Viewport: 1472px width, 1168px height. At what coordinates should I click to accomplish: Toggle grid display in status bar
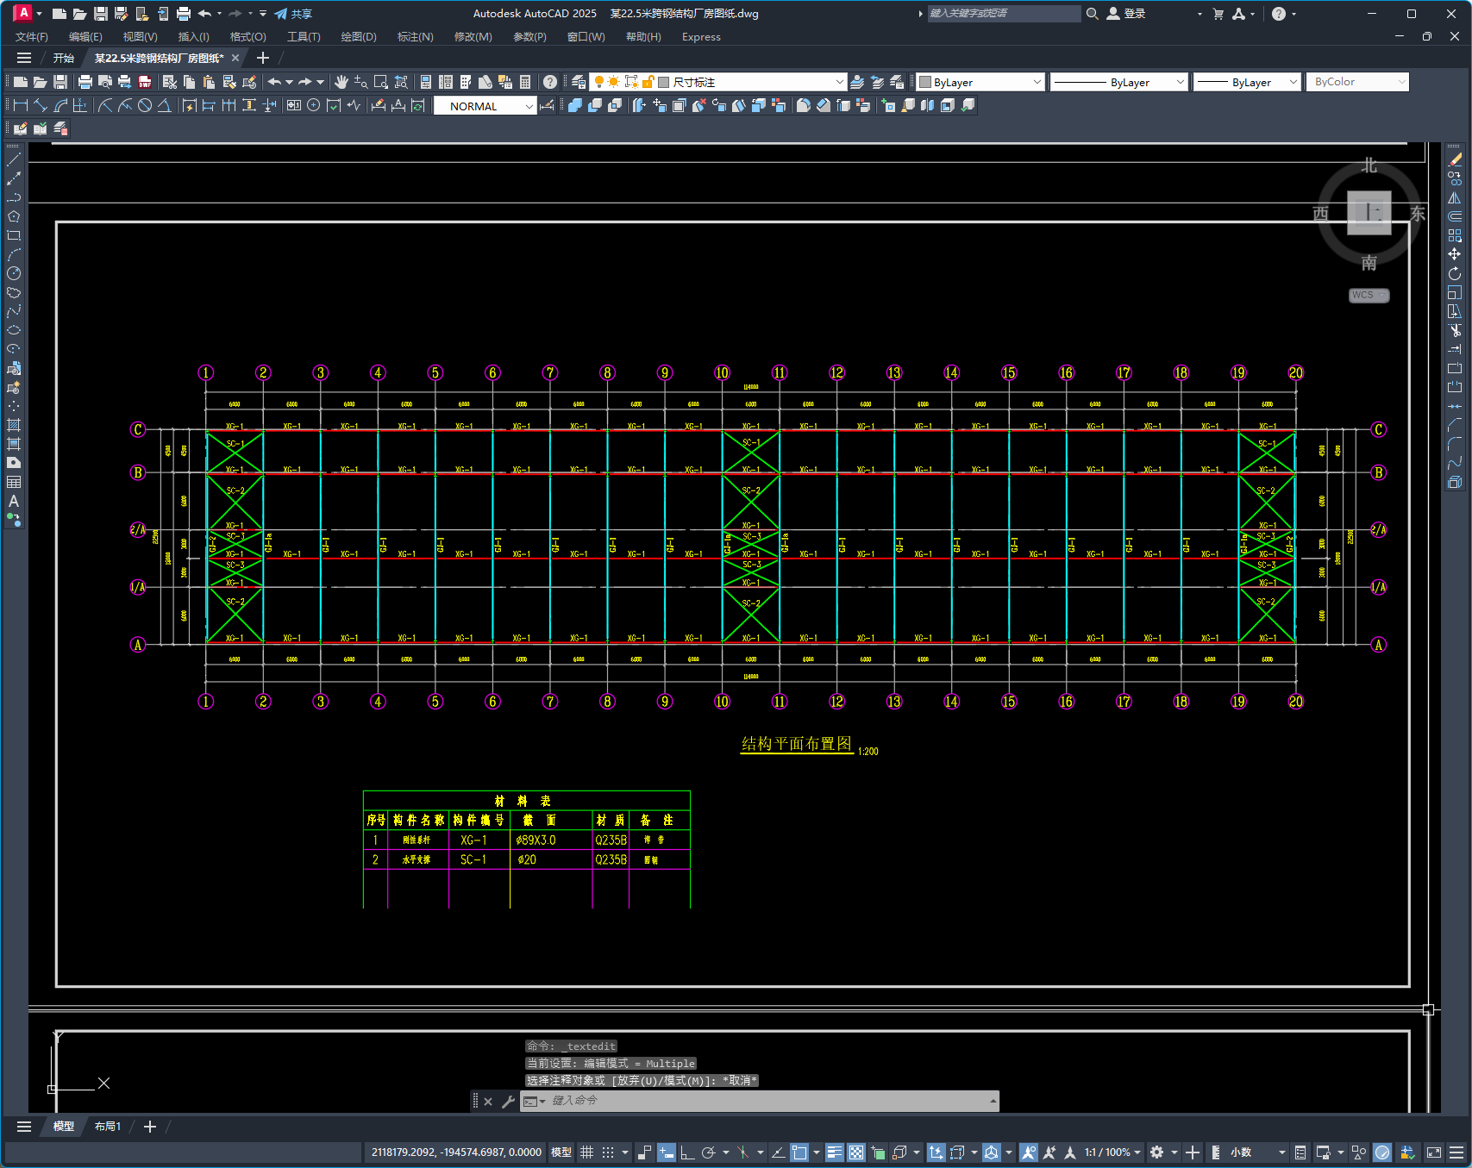pyautogui.click(x=587, y=1152)
